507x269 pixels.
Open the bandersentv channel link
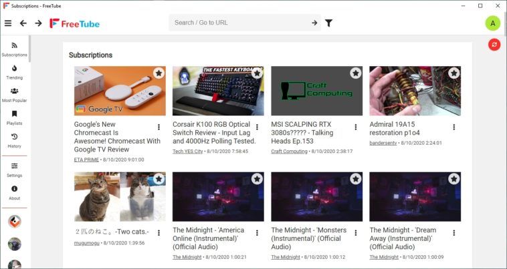[x=383, y=143]
